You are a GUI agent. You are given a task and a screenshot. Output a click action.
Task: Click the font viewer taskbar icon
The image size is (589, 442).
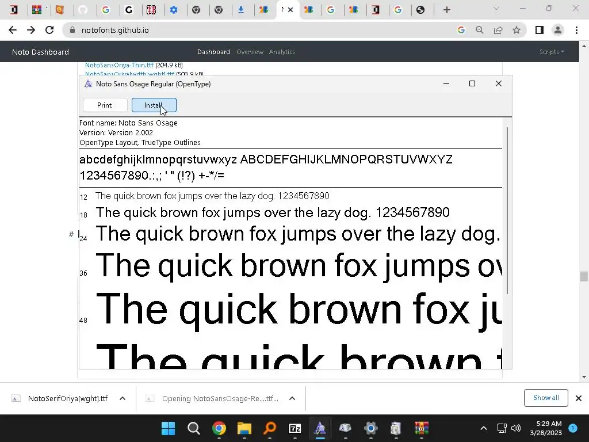(x=320, y=428)
